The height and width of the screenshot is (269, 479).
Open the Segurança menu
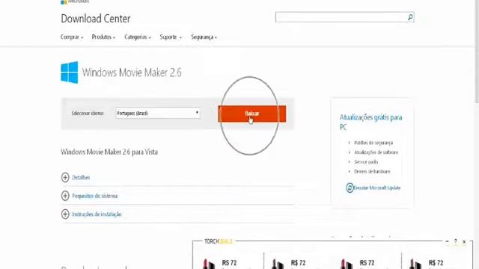click(204, 37)
